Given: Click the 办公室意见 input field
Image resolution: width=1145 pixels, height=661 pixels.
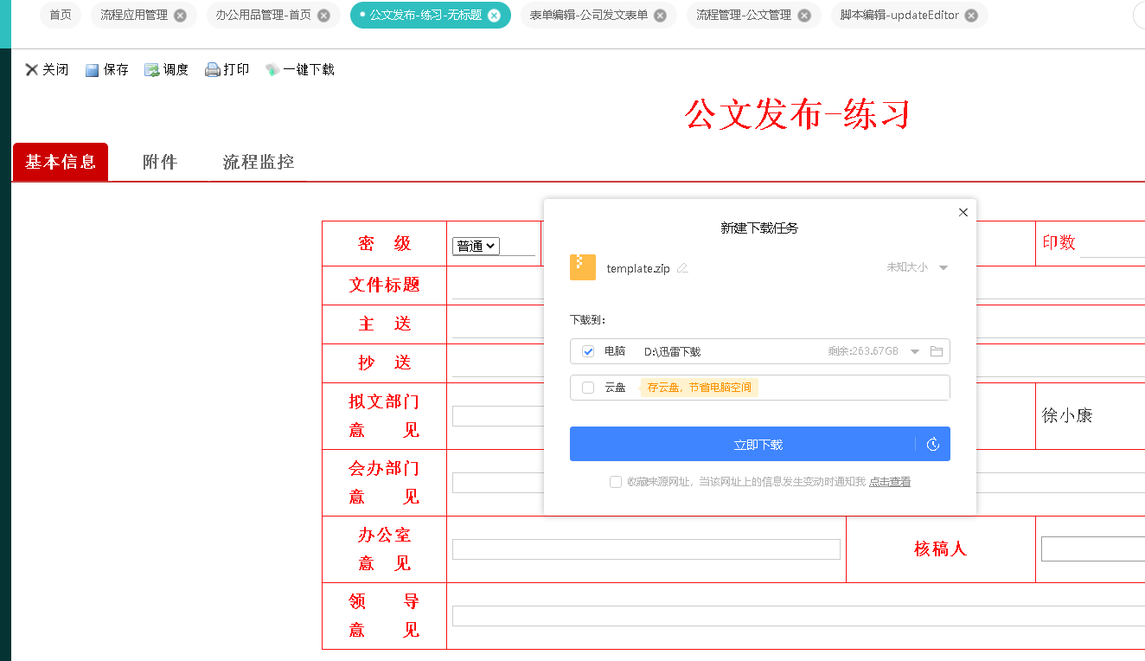Looking at the screenshot, I should point(646,549).
